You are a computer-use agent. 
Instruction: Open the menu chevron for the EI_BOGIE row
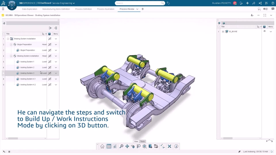271,32
